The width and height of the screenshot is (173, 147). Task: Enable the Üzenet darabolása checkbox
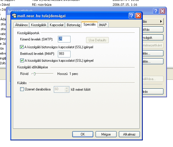(x=22, y=89)
